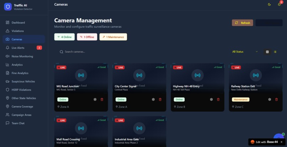287x147 pixels.
Task: Open Dashboard in the sidebar
Action: point(24,22)
